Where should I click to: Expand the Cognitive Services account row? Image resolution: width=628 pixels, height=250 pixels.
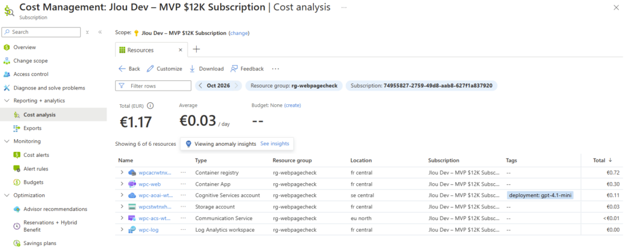tap(122, 195)
